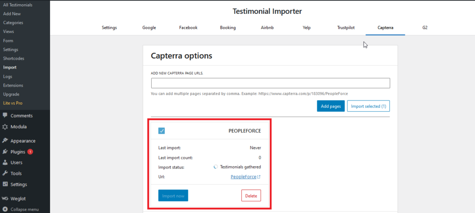Click the Capterra page URLs input field
The height and width of the screenshot is (213, 475).
(x=270, y=83)
